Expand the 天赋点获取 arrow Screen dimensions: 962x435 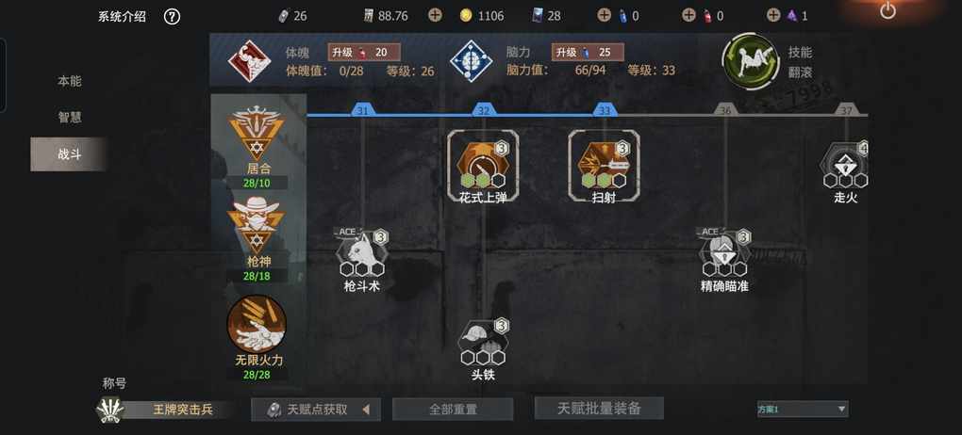coord(366,410)
